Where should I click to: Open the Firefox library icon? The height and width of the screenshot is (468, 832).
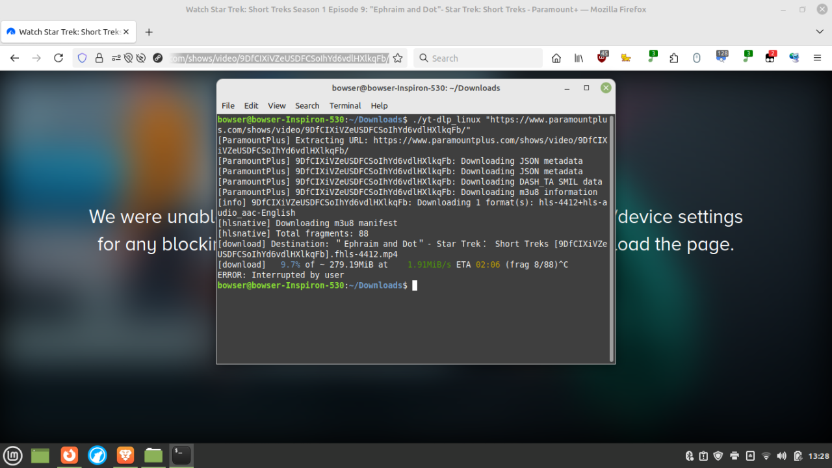pos(578,58)
